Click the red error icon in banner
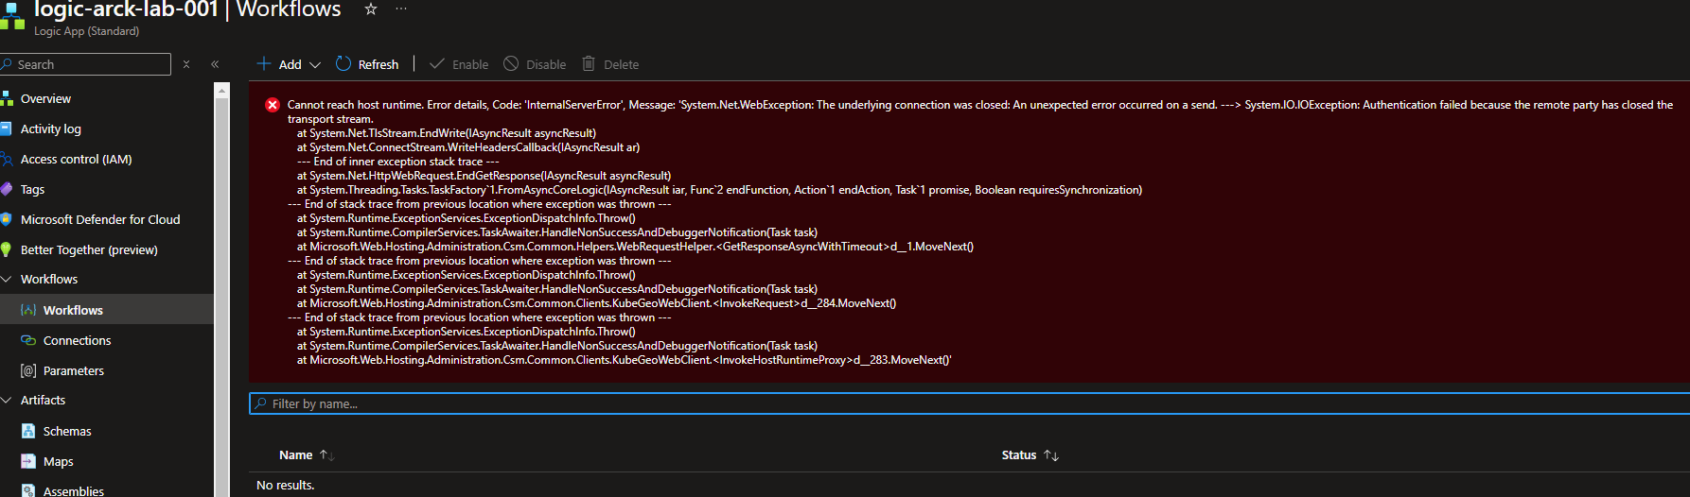1690x497 pixels. (x=273, y=105)
